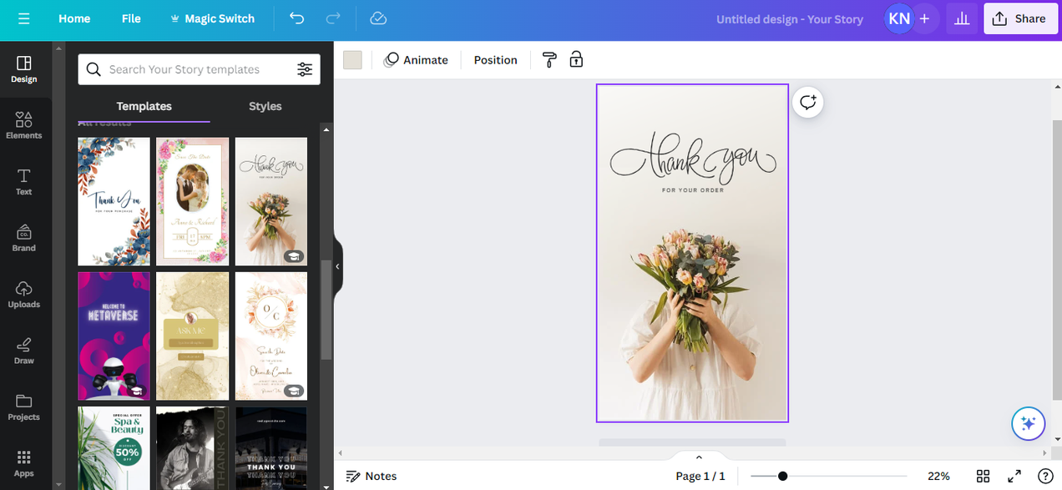Image resolution: width=1062 pixels, height=490 pixels.
Task: Switch to the Styles tab
Action: click(265, 106)
